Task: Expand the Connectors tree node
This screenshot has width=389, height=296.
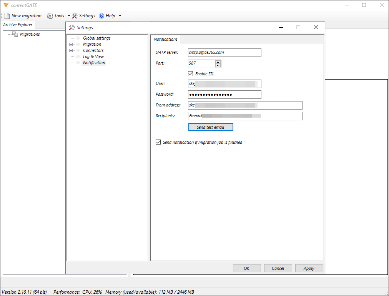Action: coord(71,50)
